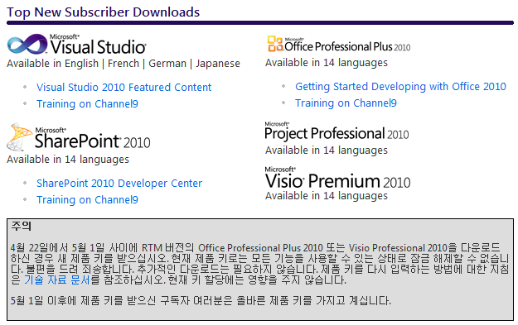Click the Top New Subscriber Downloads heading
Viewport: 518px width, 325px height.
103,12
